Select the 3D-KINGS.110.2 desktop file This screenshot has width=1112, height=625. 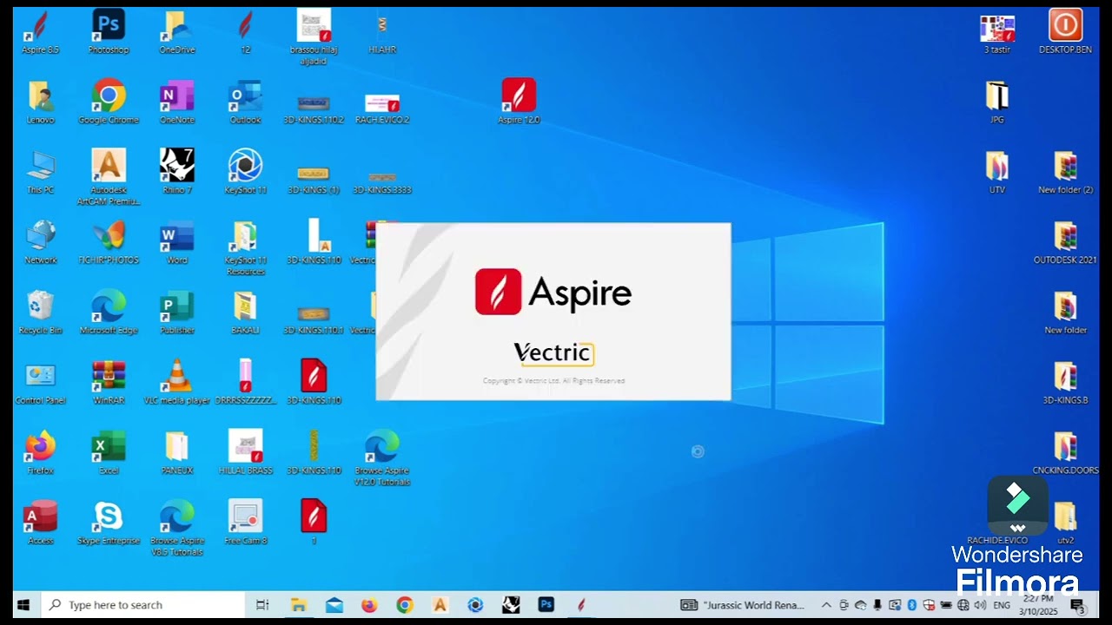[x=314, y=109]
